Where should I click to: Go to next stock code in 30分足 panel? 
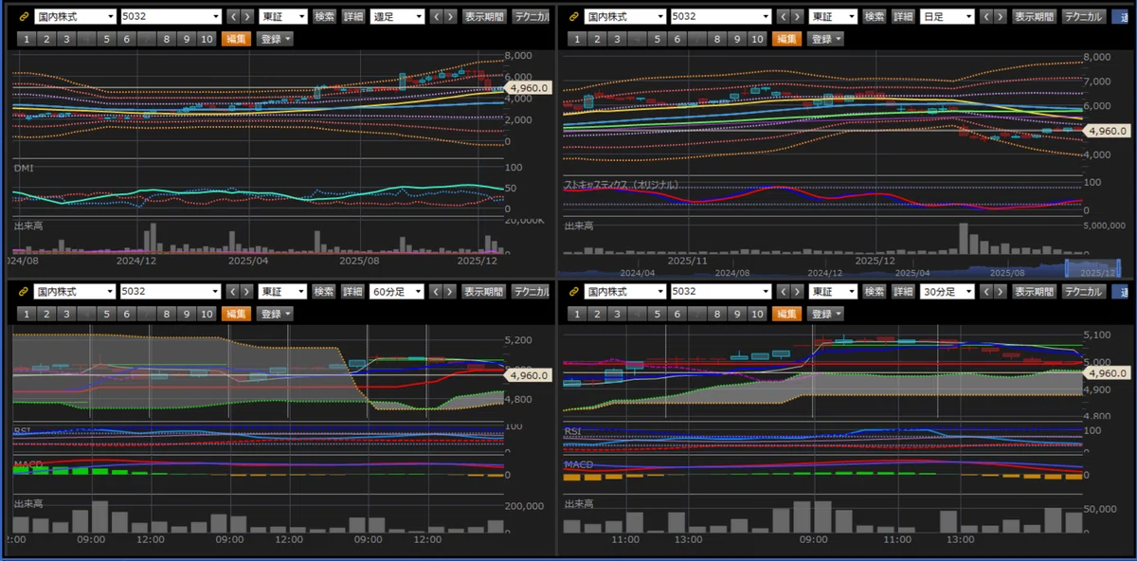(797, 292)
